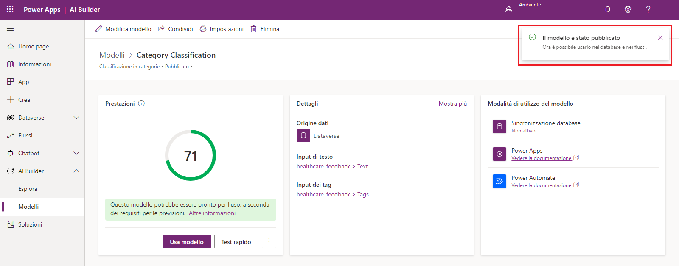Click Modifica modello in the toolbar
The image size is (679, 266).
tap(123, 29)
